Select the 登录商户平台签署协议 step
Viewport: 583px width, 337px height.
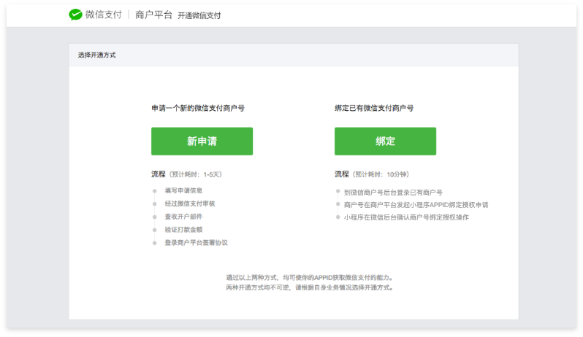[x=196, y=242]
